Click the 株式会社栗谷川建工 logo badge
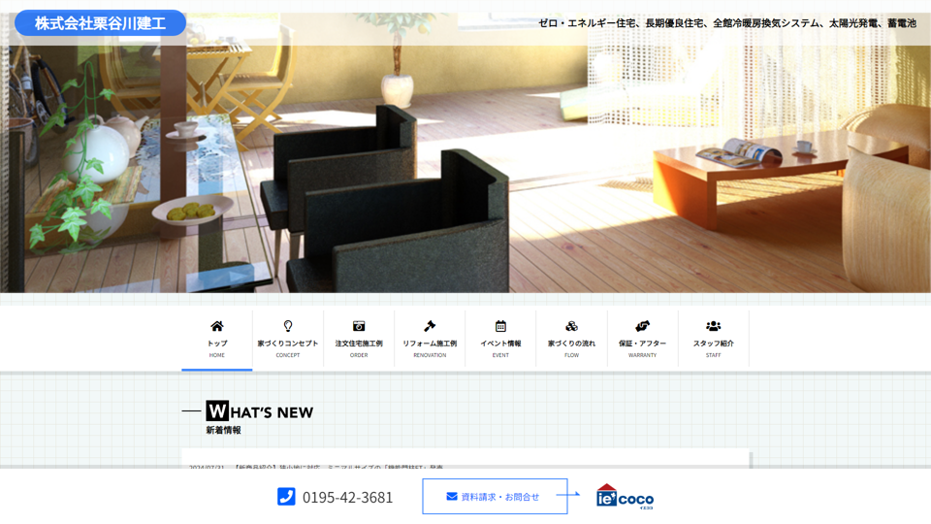The image size is (931, 524). pyautogui.click(x=100, y=23)
